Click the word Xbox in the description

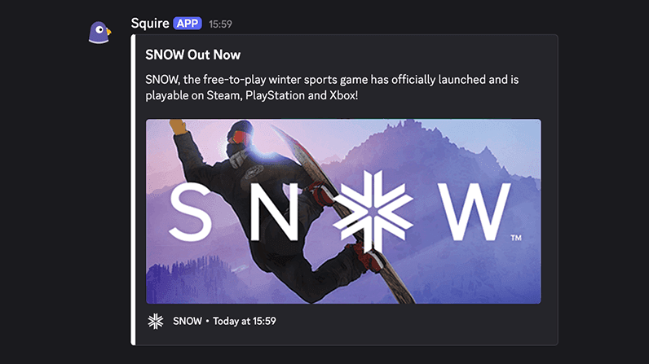343,95
